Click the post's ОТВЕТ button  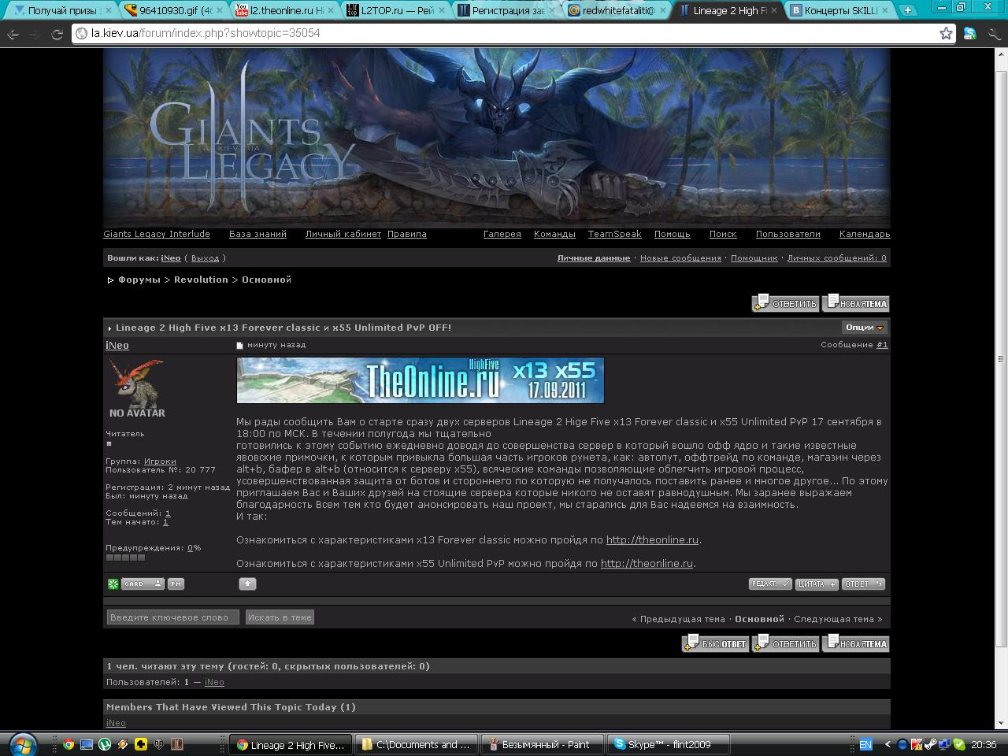click(x=863, y=584)
